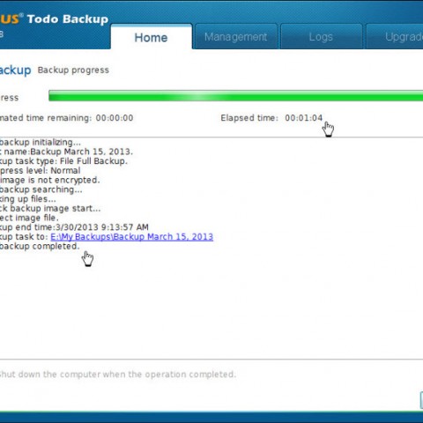Select the log line naming Backup March 15, 2013

point(66,152)
